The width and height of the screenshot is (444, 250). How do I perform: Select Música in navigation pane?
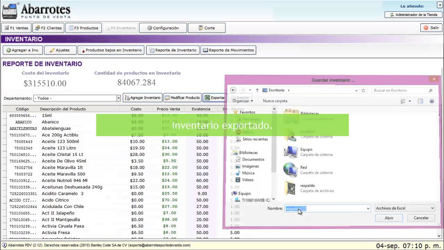(x=246, y=173)
